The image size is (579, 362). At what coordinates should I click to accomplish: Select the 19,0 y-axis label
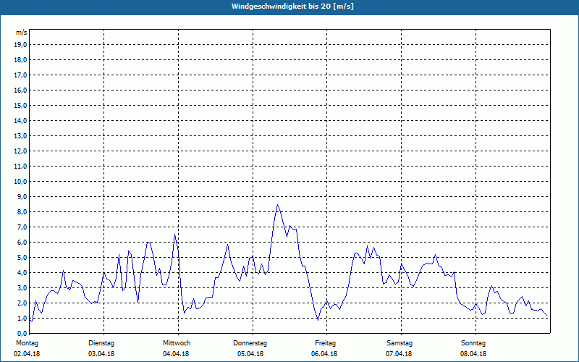click(21, 45)
